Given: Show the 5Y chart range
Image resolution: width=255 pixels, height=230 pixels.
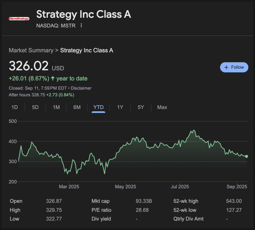Looking at the screenshot, I should point(141,107).
